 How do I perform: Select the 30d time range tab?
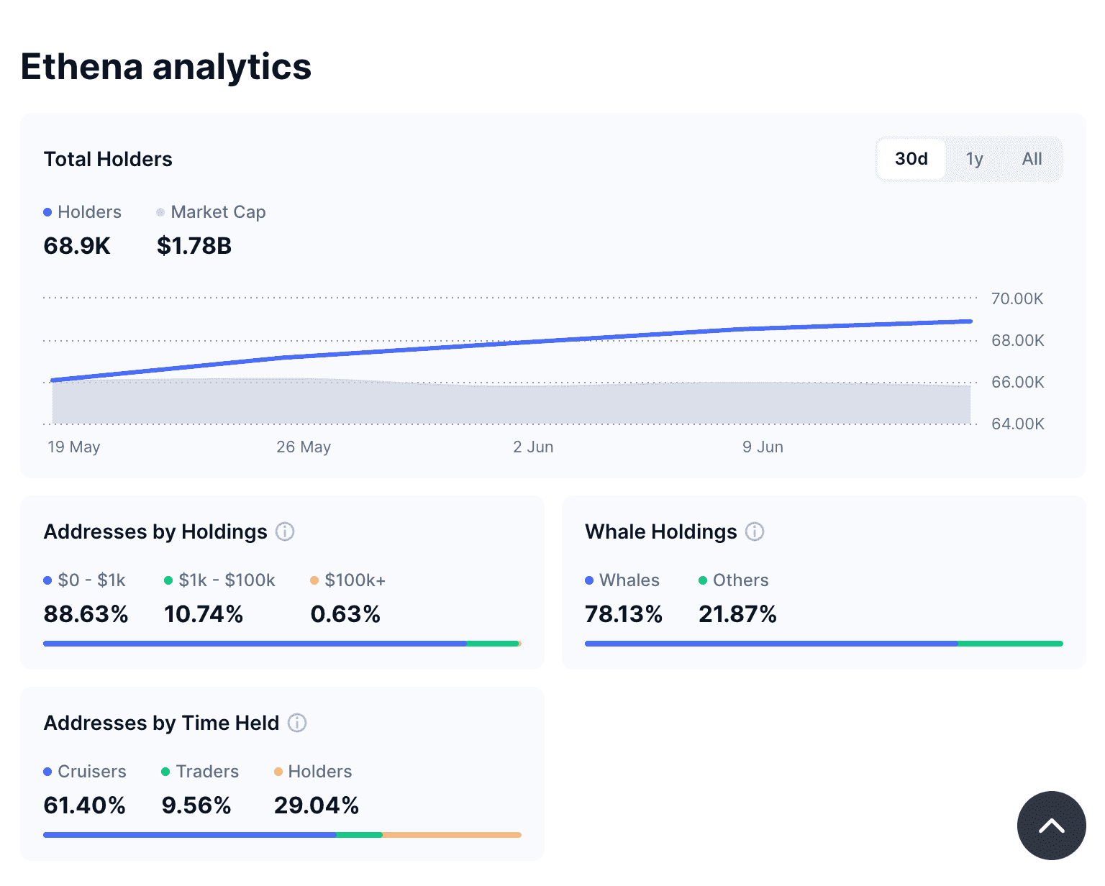(911, 159)
